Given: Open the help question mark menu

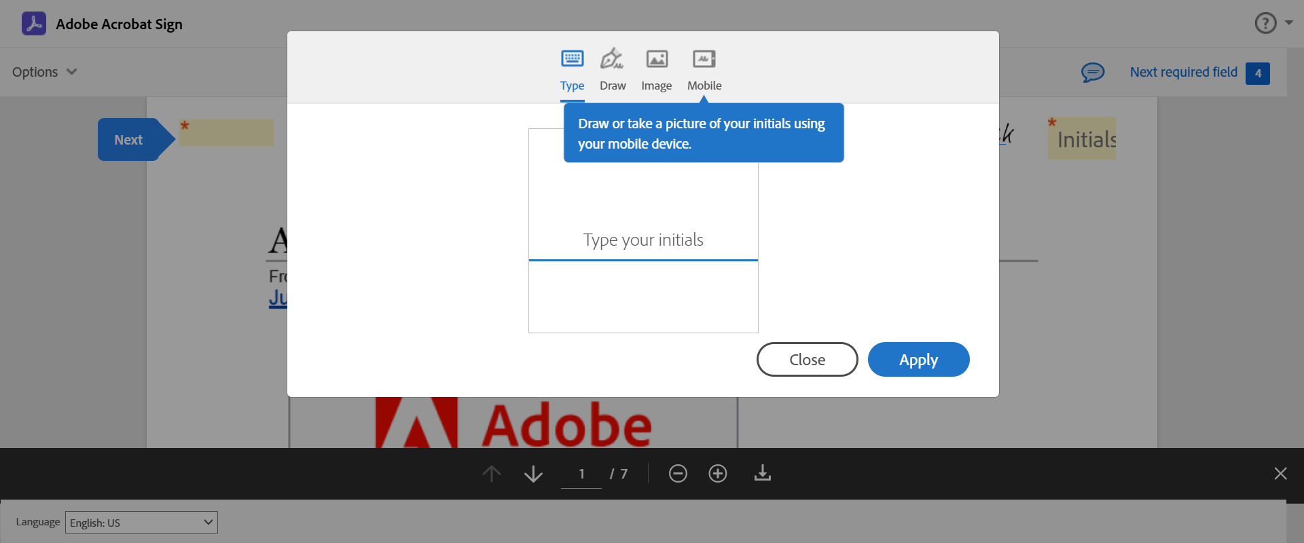Looking at the screenshot, I should pyautogui.click(x=1265, y=23).
